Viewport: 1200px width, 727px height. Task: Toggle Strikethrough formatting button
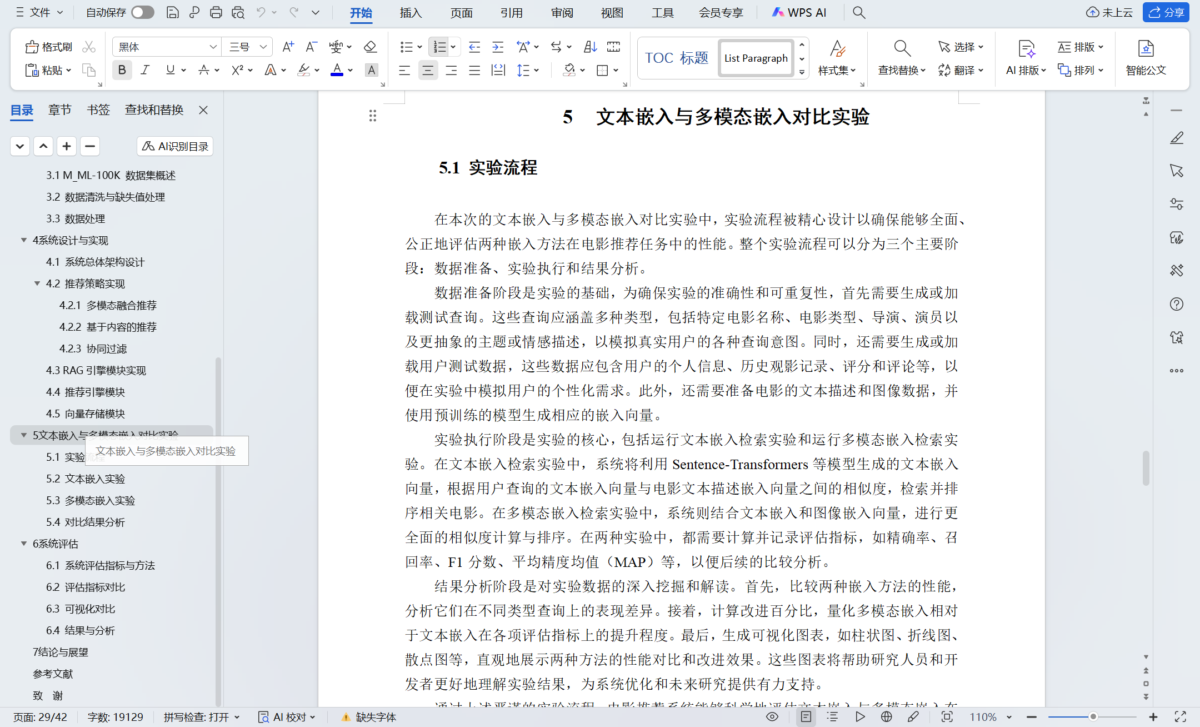[204, 70]
